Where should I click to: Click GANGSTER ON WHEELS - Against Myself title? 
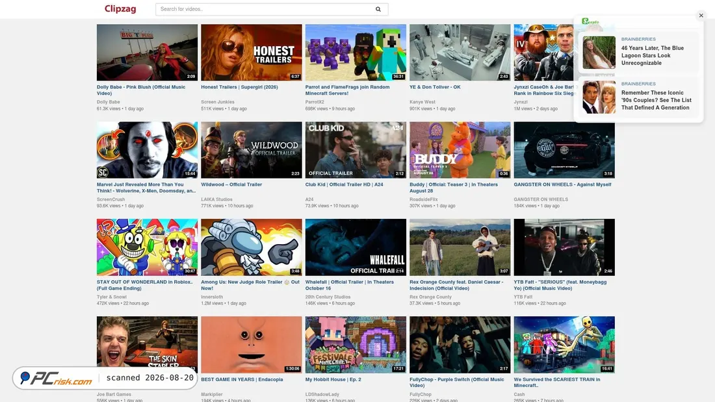563,184
